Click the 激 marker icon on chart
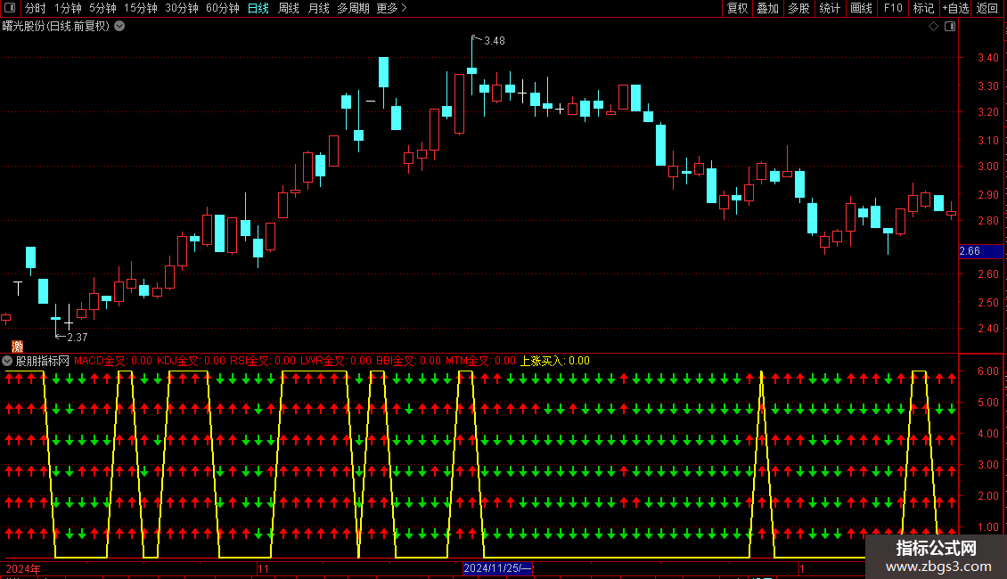 (17, 347)
